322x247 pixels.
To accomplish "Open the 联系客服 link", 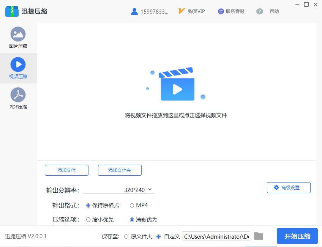I will 235,11.
